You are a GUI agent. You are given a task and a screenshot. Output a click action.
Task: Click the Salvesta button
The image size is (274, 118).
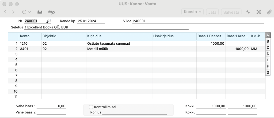point(231,12)
